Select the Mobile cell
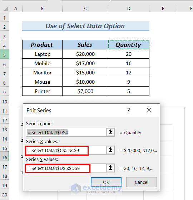The width and height of the screenshot is (193, 200). click(42, 63)
